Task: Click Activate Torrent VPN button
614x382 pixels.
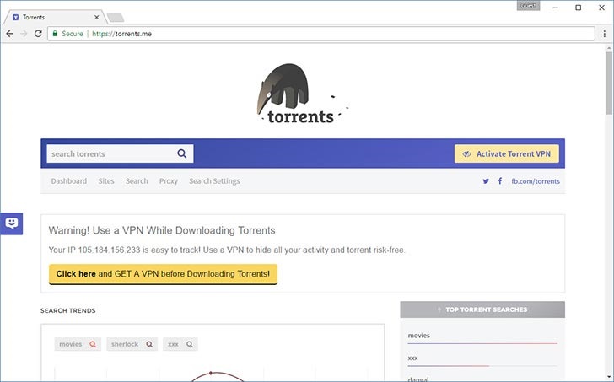Action: 507,153
